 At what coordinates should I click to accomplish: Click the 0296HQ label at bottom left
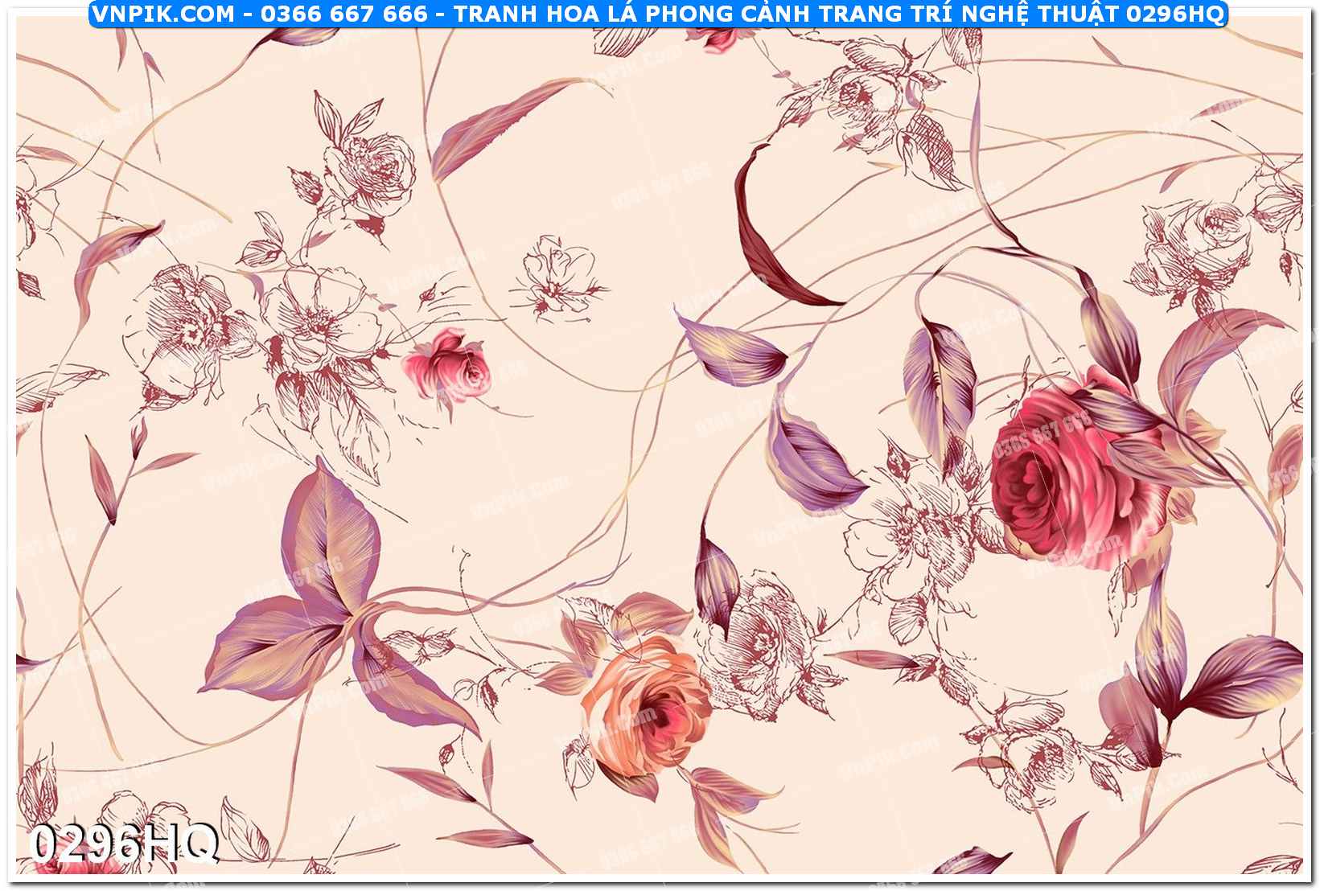[x=124, y=844]
